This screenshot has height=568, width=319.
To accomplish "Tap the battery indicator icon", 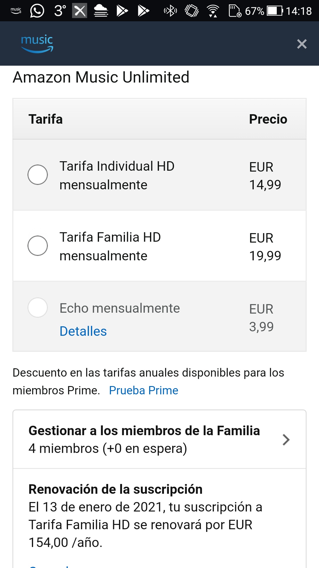I will click(x=275, y=11).
